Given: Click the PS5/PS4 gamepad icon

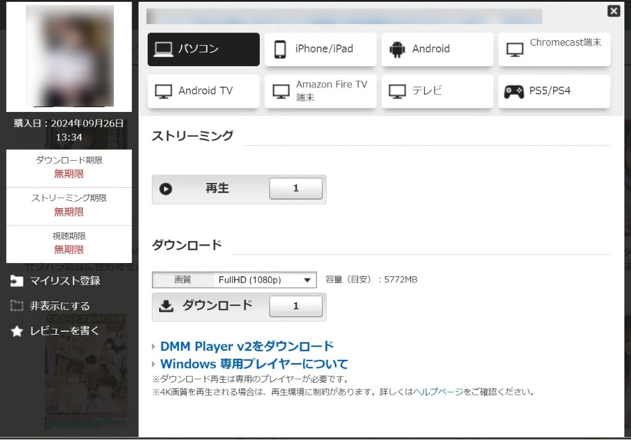Looking at the screenshot, I should click(514, 91).
